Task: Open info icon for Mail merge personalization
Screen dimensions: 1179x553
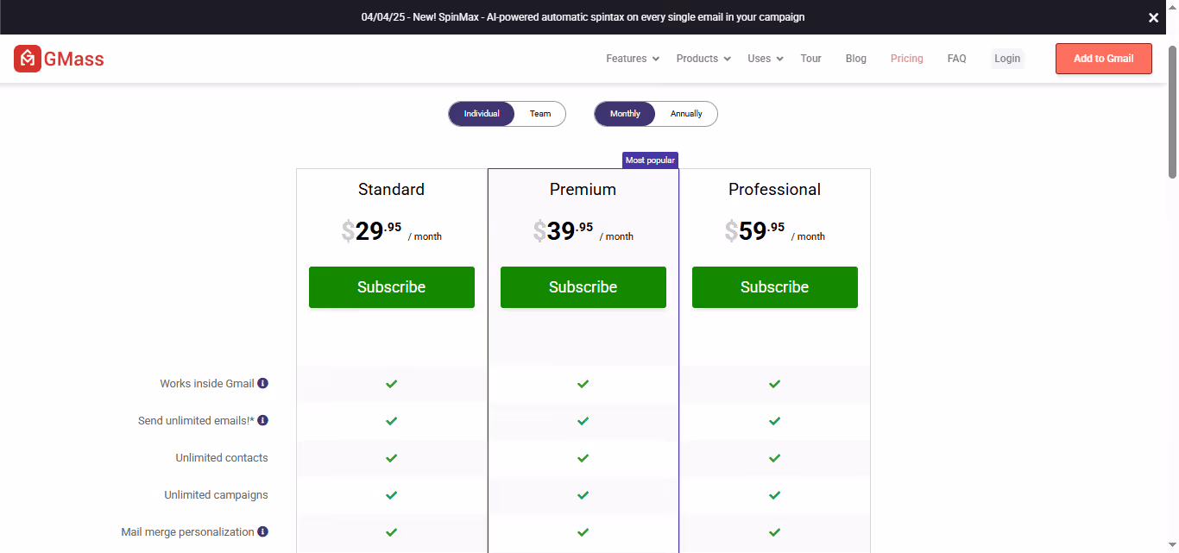Action: click(x=263, y=531)
